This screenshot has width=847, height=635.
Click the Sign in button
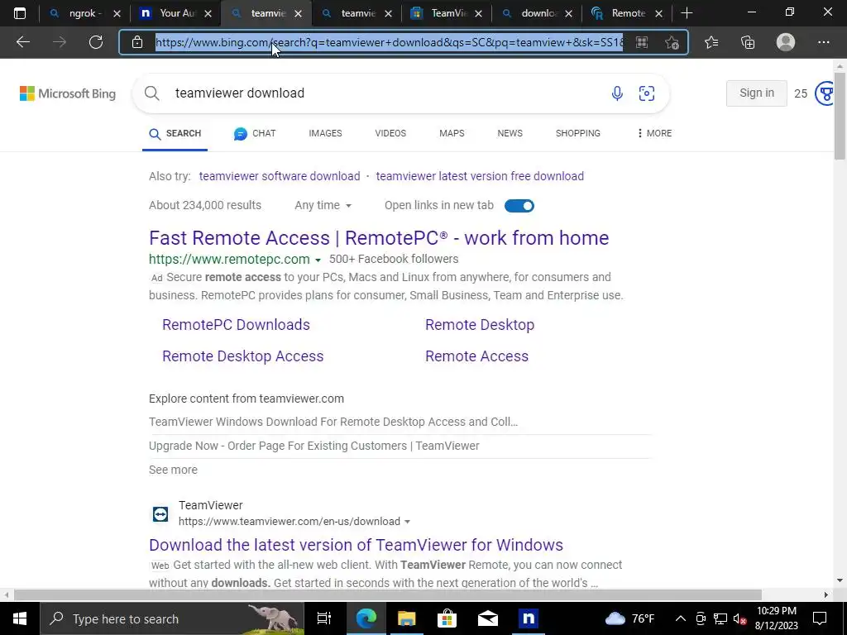click(756, 93)
